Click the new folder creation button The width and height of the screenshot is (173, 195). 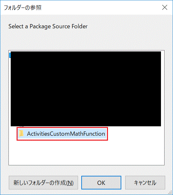[43, 183]
